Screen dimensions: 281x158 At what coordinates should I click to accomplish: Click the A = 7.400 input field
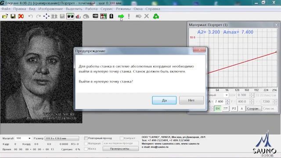tap(220, 101)
